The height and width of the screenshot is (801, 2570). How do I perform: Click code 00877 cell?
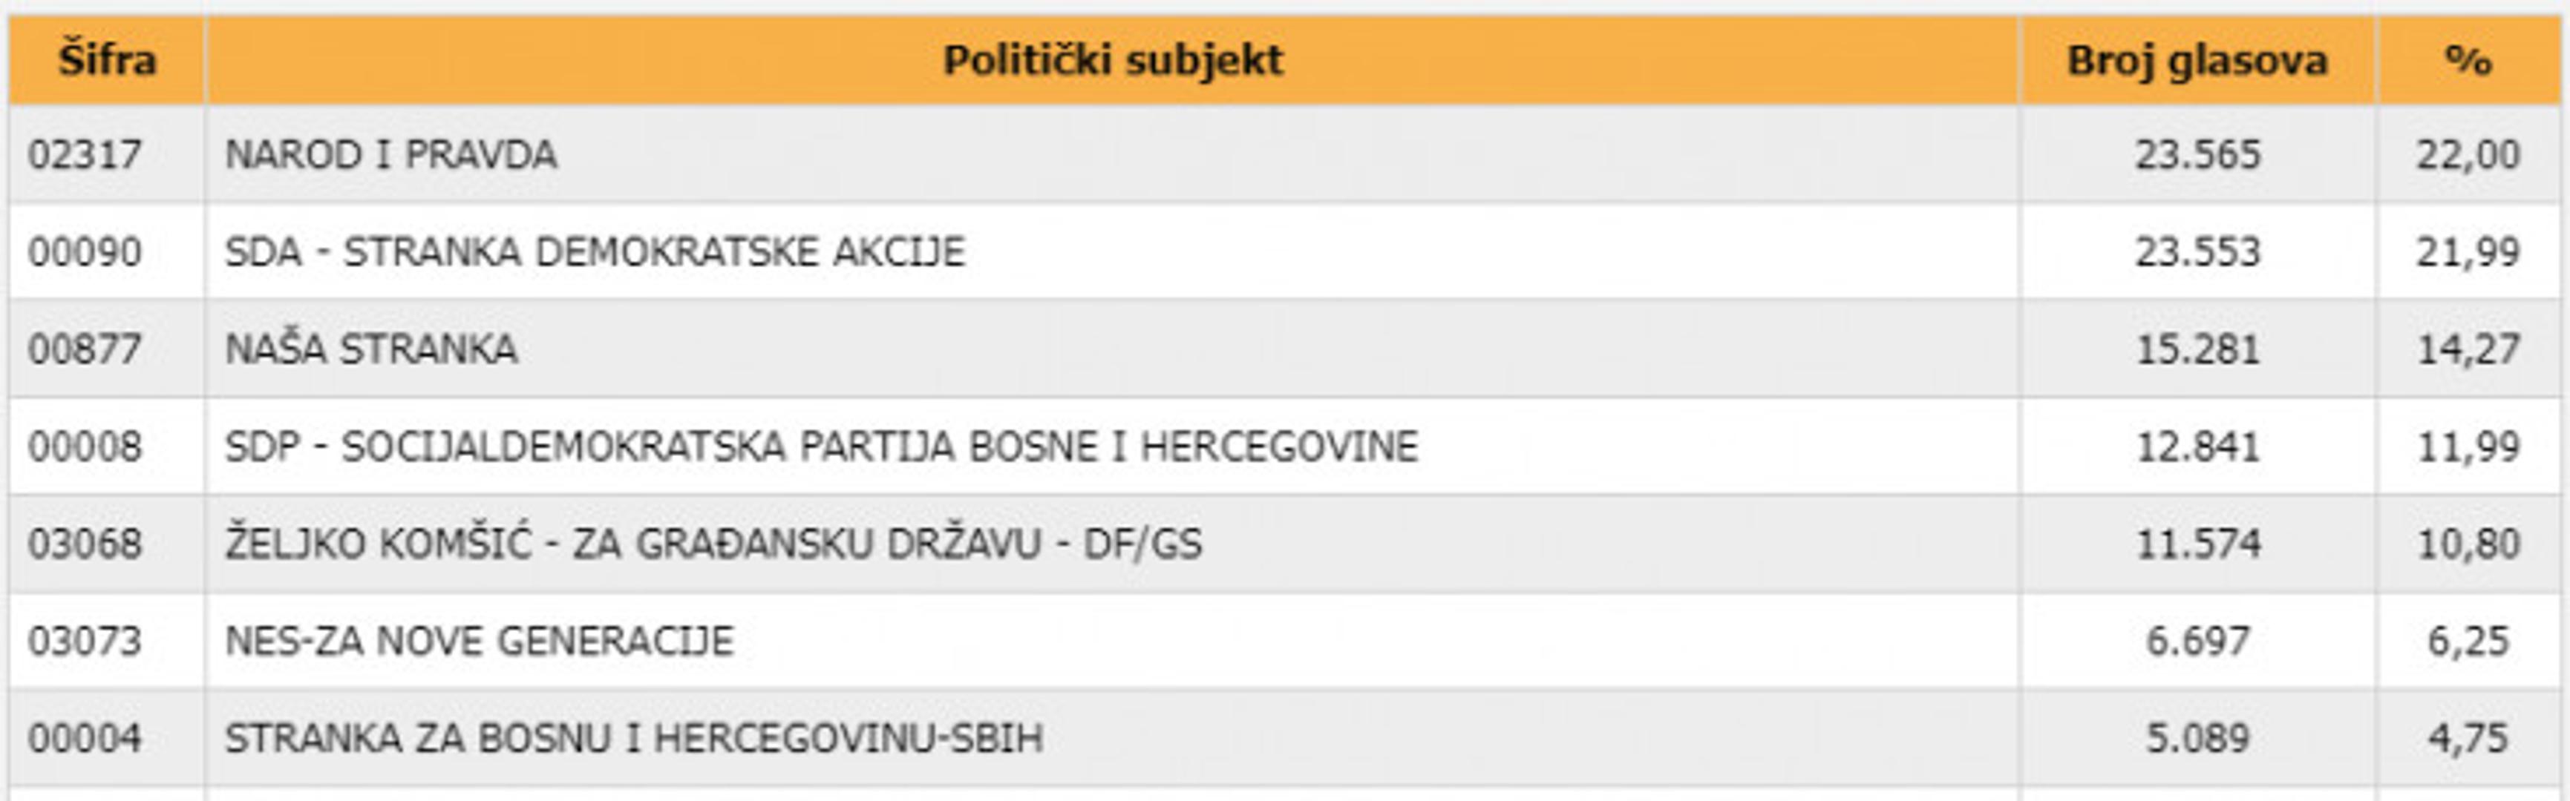pos(85,349)
